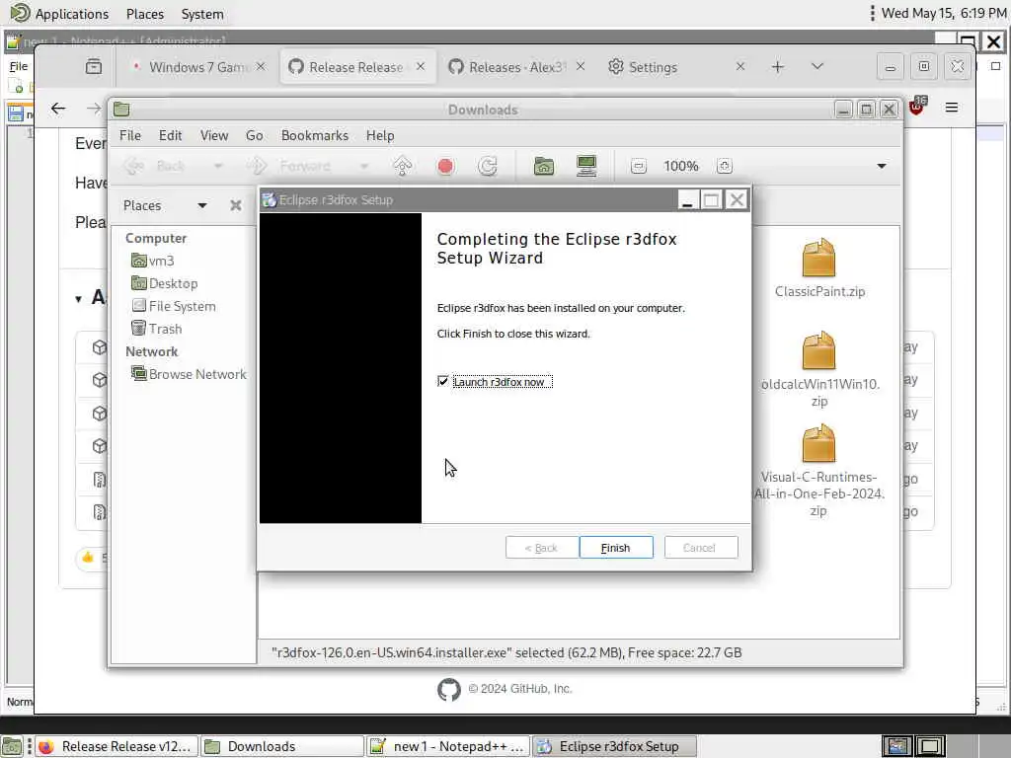Click the show desktop icon in taskbar

point(12,746)
